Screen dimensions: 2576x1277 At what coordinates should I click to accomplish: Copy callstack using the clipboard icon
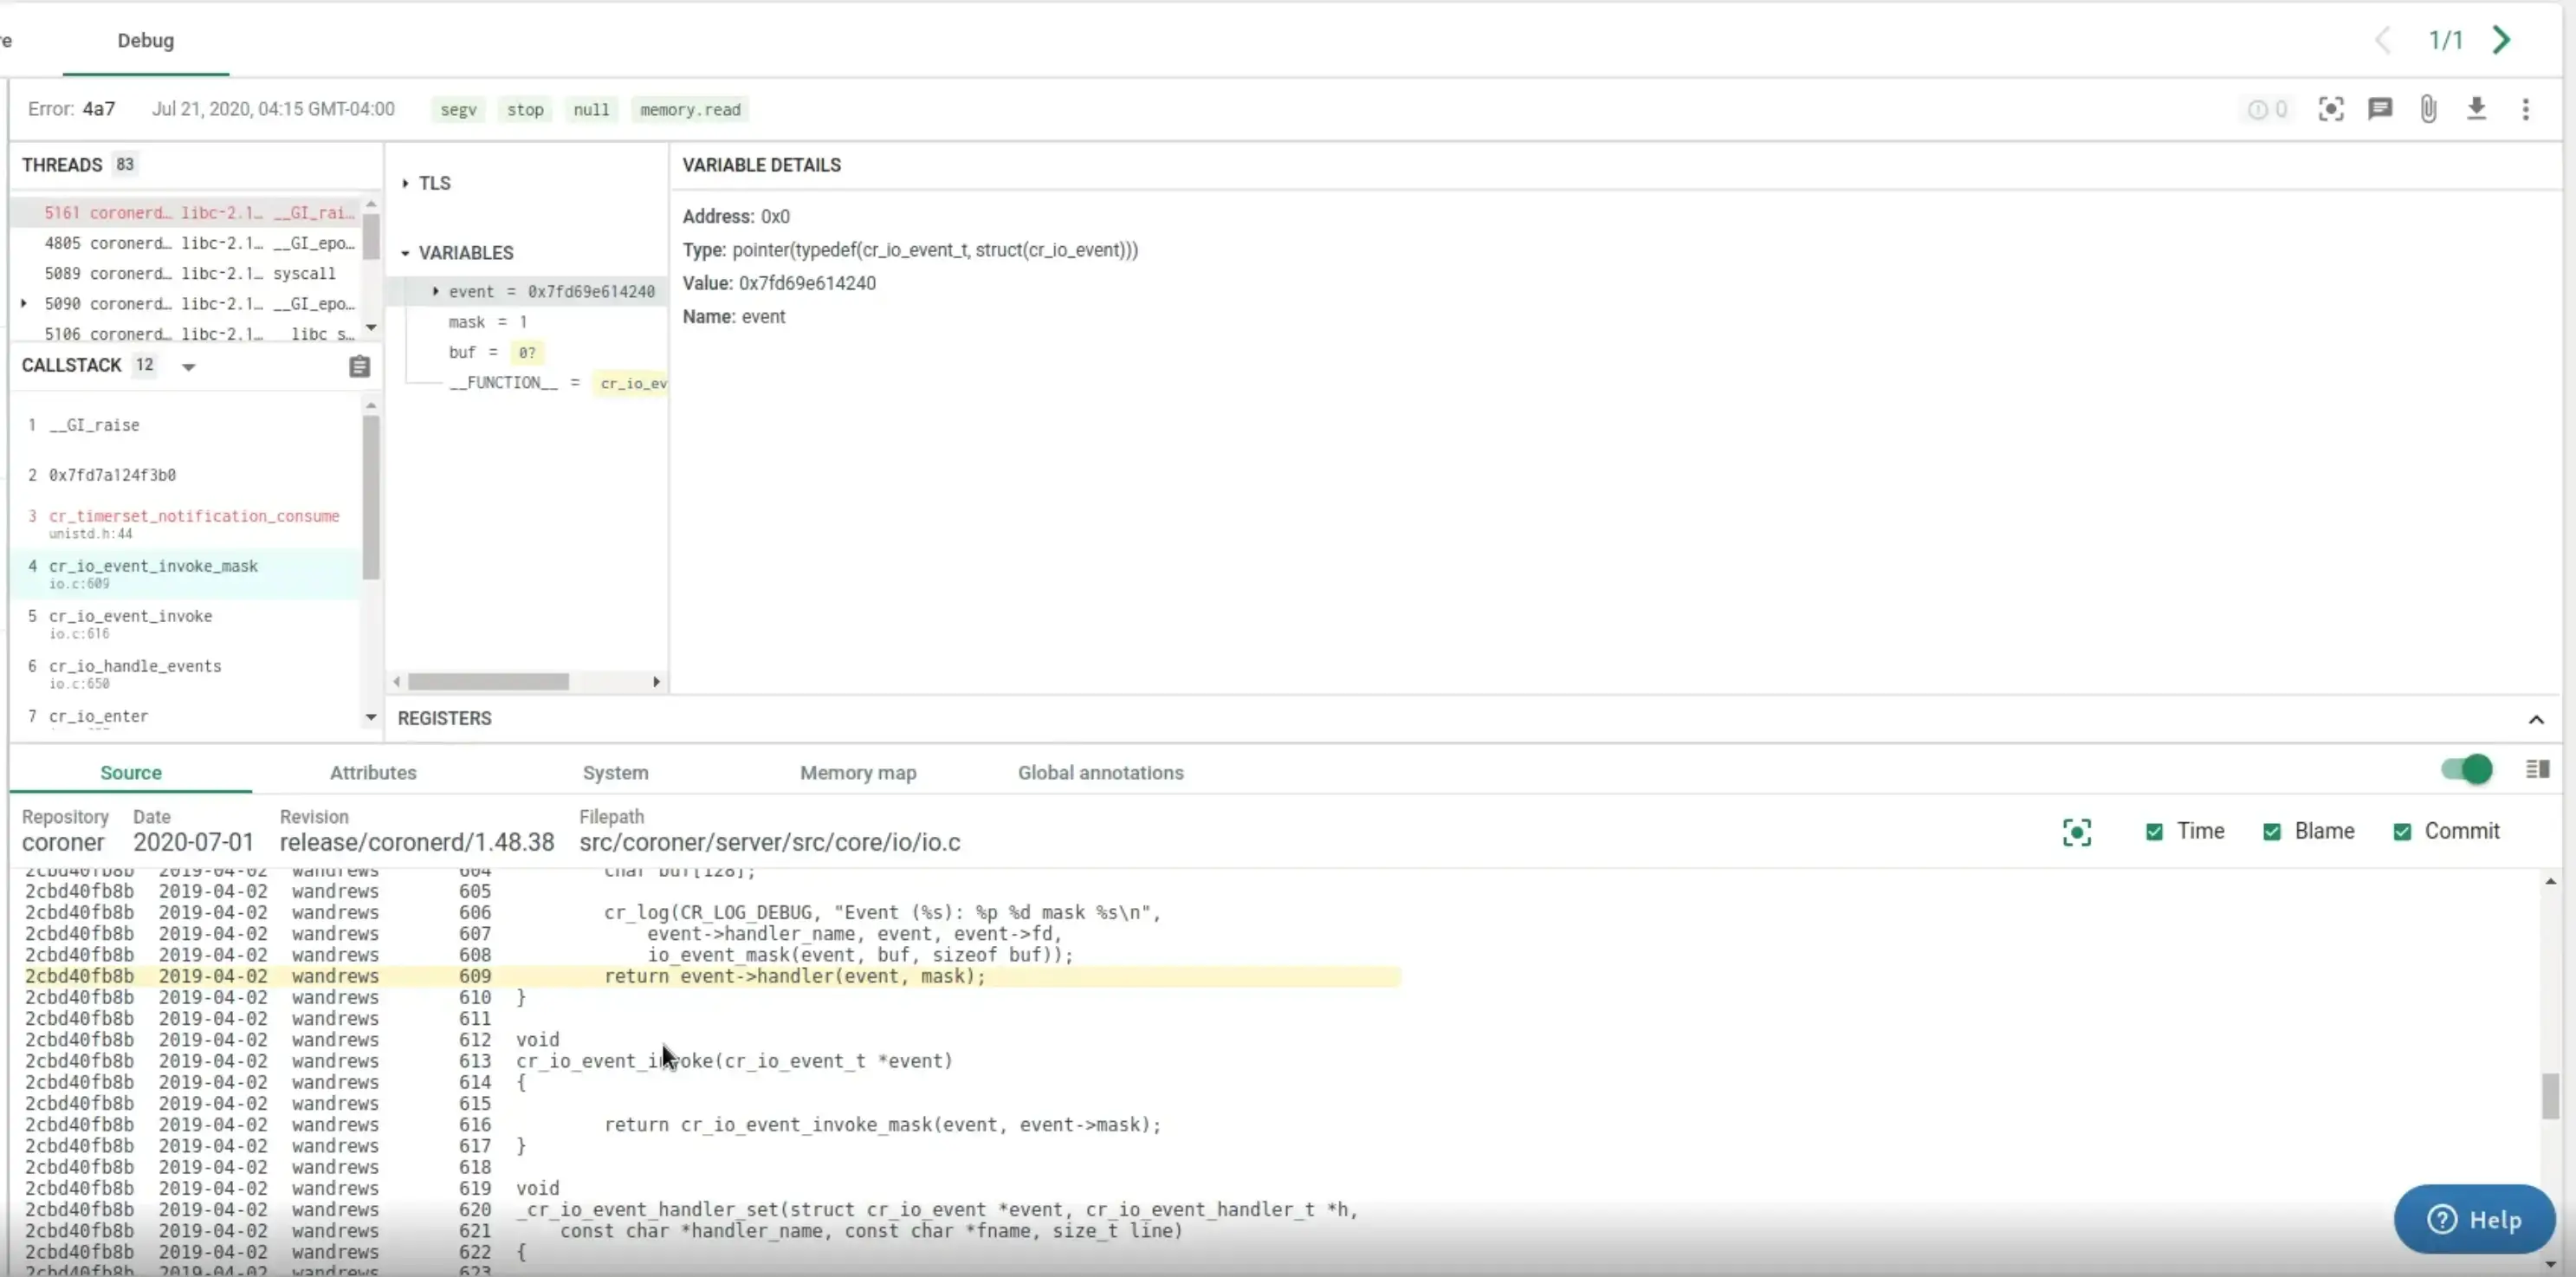359,367
